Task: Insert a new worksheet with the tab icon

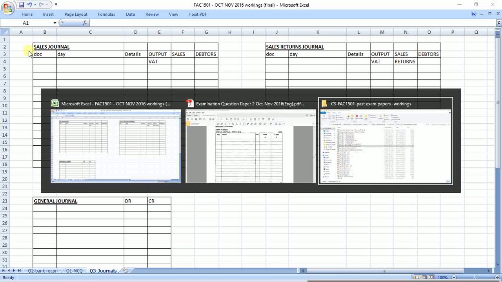Action: tap(125, 271)
